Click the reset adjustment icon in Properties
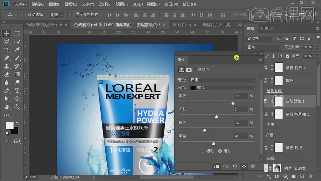This screenshot has width=321, height=181. pos(234,166)
